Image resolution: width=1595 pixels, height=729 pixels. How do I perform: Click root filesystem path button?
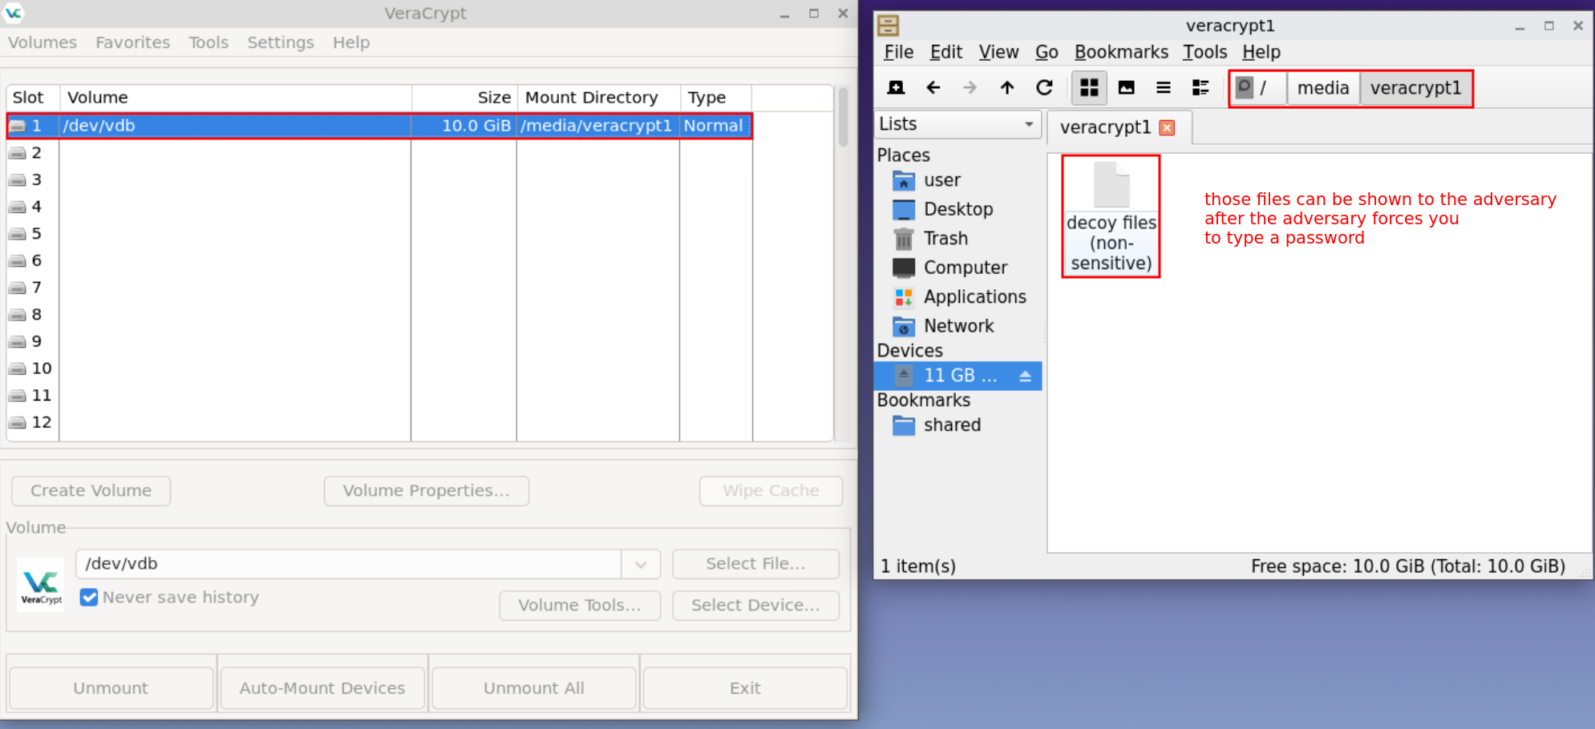click(x=1258, y=87)
